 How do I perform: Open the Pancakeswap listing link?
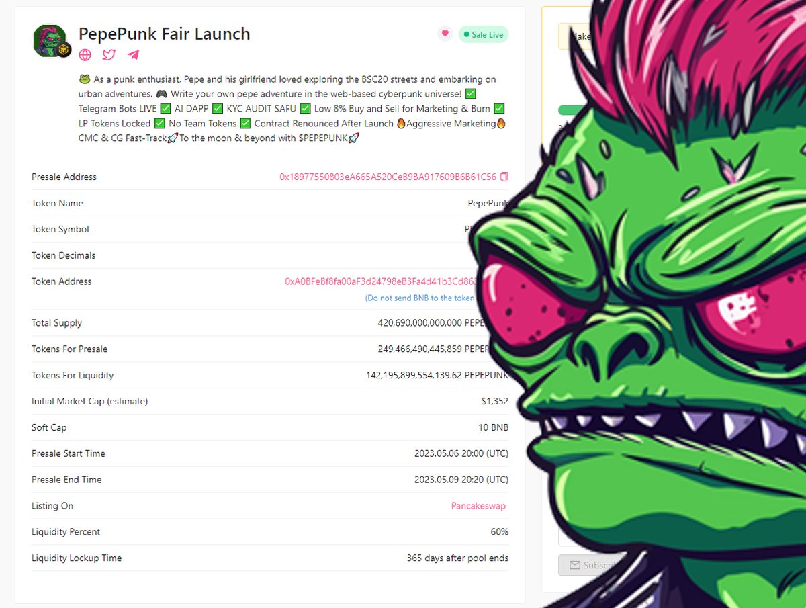pyautogui.click(x=478, y=506)
